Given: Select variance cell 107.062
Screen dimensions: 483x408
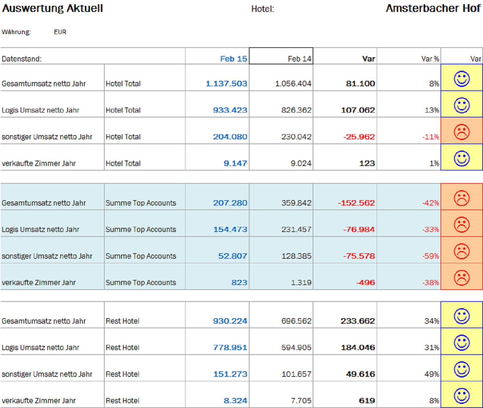Looking at the screenshot, I should point(345,104).
